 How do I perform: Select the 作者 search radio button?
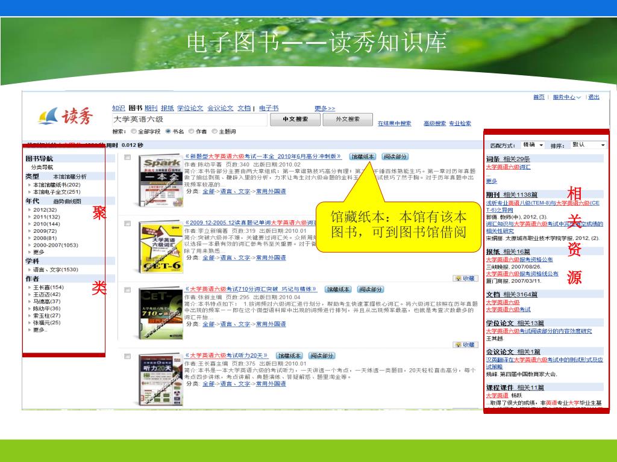192,131
